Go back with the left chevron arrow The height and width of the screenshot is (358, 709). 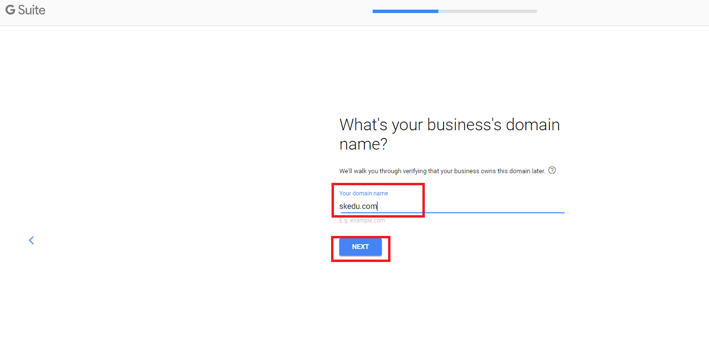(x=31, y=240)
